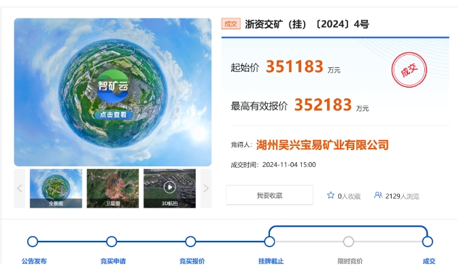The height and width of the screenshot is (277, 461).
Task: Click the previous thumbnail left arrow
Action: (x=20, y=188)
